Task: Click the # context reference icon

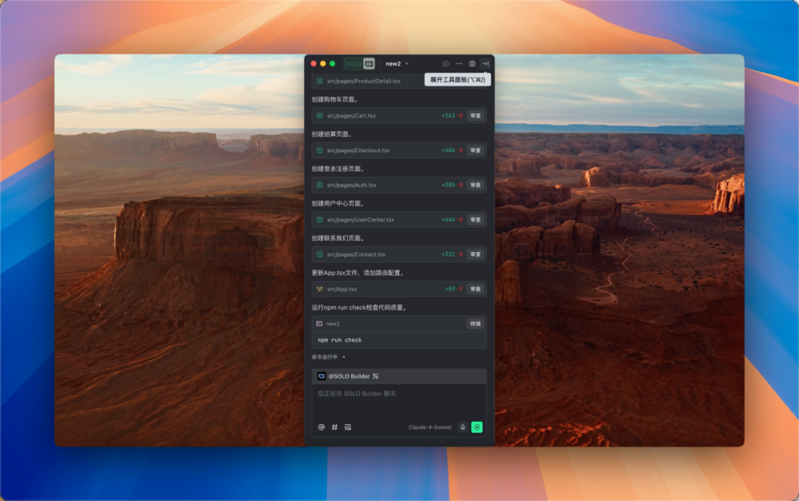Action: (335, 427)
